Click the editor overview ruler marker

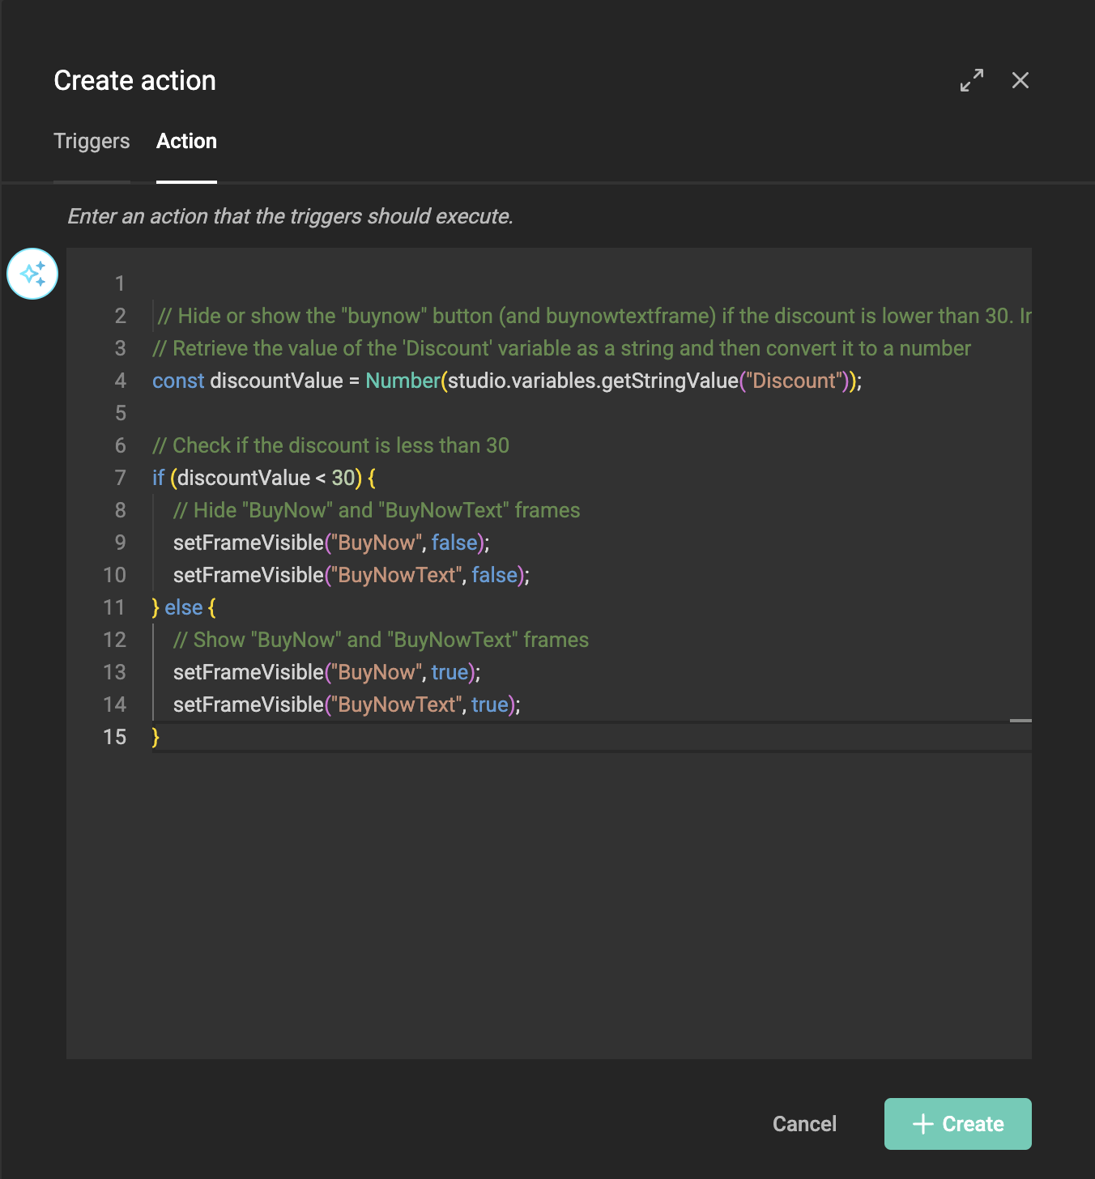[1020, 720]
